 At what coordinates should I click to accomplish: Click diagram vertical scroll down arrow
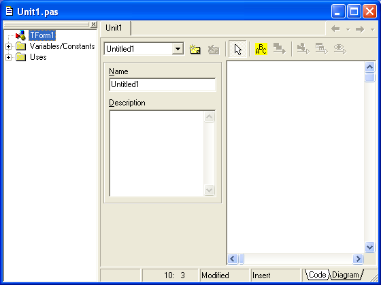370,248
